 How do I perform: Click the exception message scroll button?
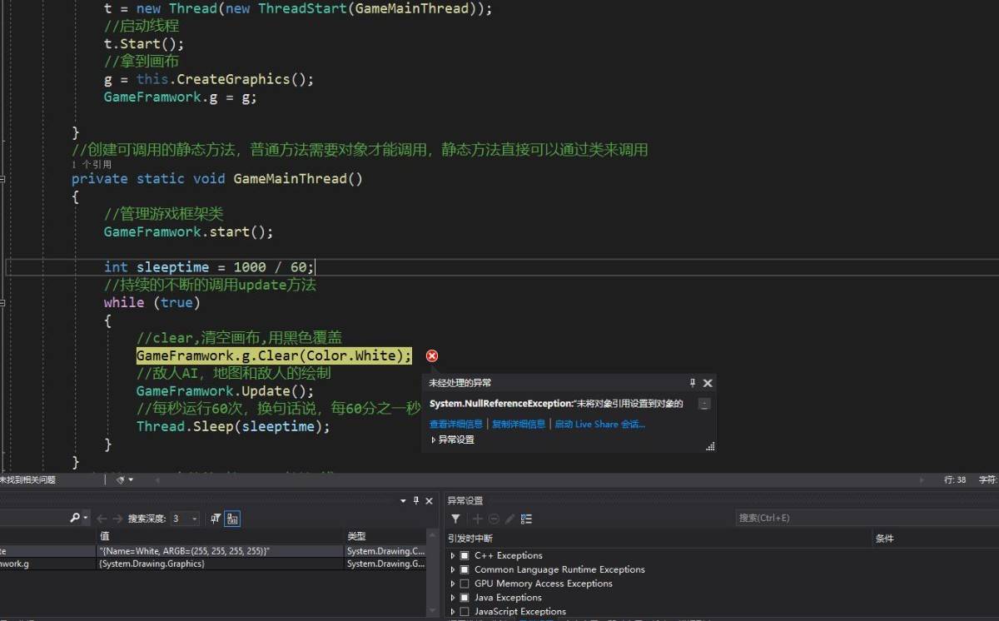[704, 404]
